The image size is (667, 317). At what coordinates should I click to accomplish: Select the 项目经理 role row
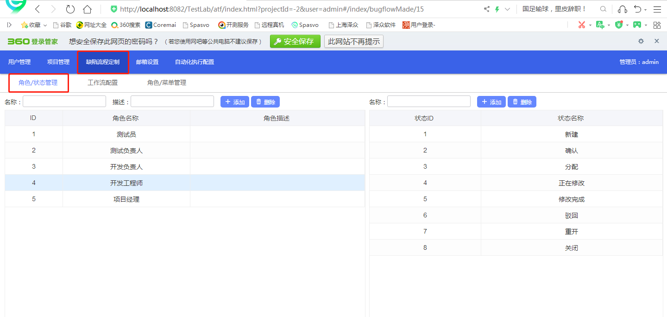(x=126, y=199)
